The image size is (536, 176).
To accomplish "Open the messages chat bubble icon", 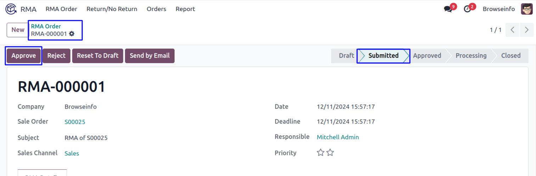I will pos(448,9).
